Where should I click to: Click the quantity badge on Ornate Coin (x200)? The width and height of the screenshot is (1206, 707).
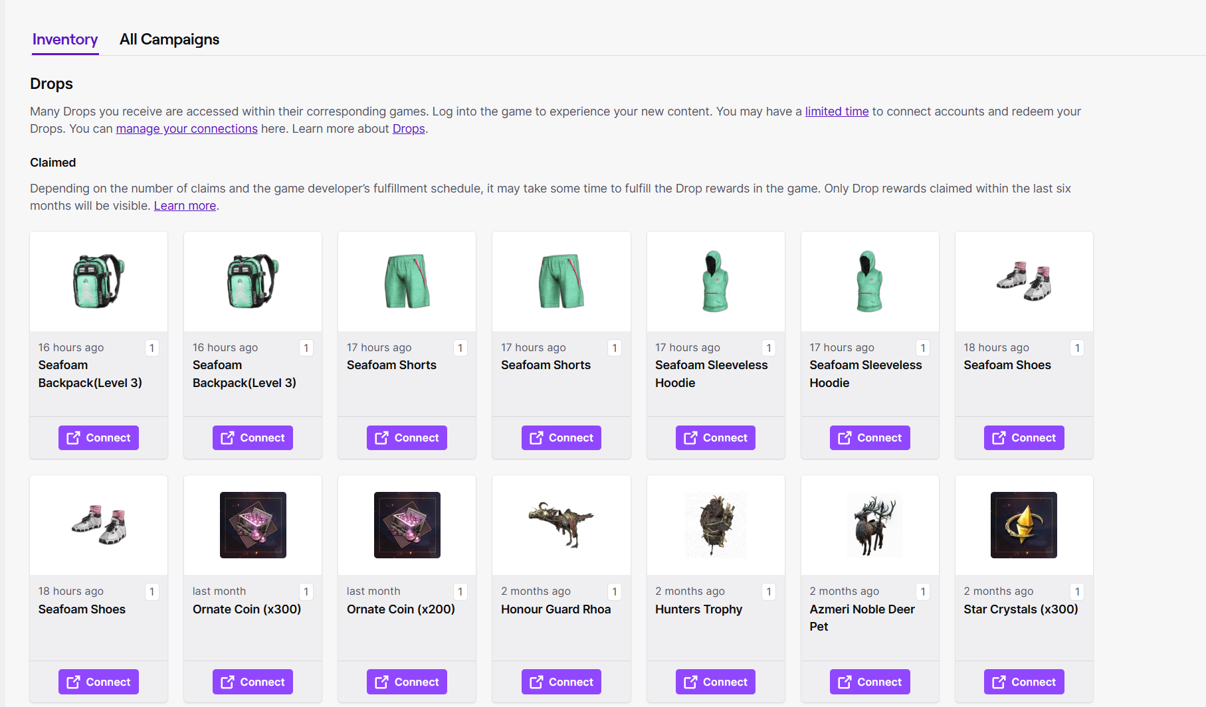coord(460,591)
